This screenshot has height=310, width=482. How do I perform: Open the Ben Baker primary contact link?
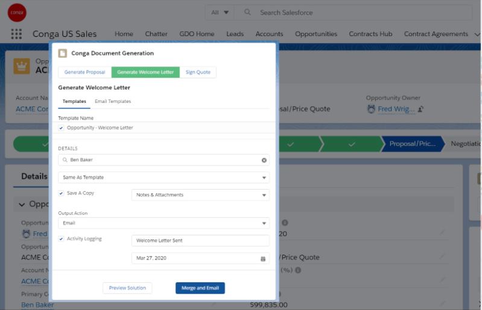click(x=37, y=305)
